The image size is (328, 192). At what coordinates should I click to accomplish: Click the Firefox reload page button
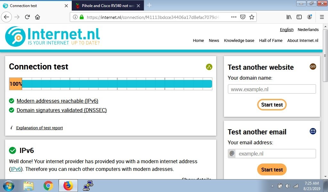click(x=28, y=17)
